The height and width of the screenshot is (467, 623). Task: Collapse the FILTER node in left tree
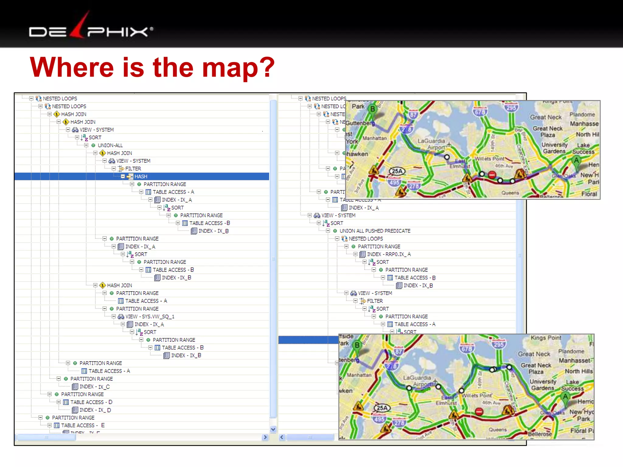(x=113, y=168)
